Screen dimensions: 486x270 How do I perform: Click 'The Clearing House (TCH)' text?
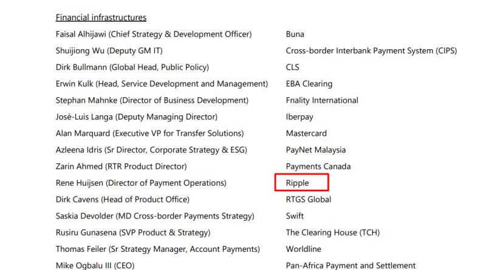pyautogui.click(x=333, y=232)
